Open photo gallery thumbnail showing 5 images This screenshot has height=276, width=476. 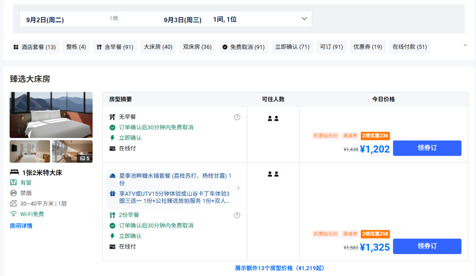[72, 151]
